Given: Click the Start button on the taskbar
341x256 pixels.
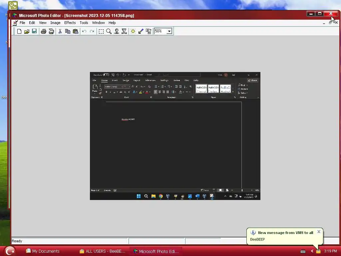Looking at the screenshot, I should point(10,251).
